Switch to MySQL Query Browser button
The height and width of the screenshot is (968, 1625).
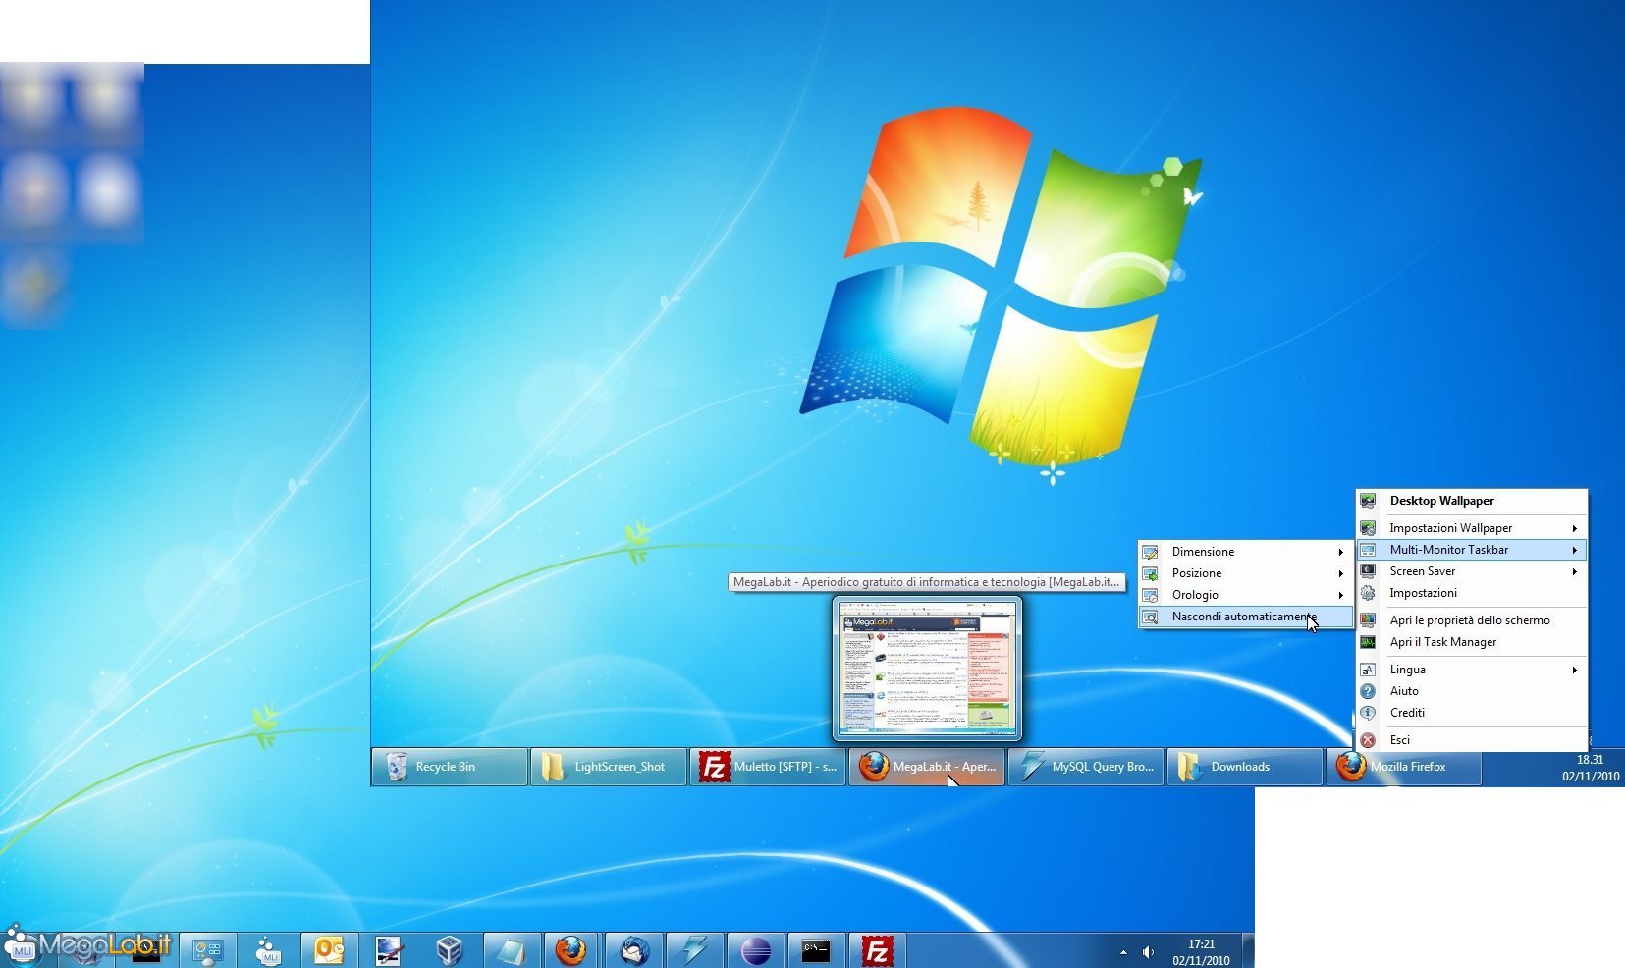pyautogui.click(x=1085, y=767)
